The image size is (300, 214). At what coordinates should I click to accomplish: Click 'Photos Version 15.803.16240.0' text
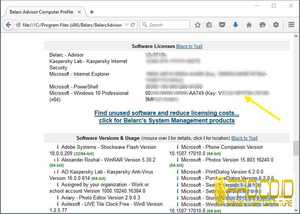click(239, 160)
